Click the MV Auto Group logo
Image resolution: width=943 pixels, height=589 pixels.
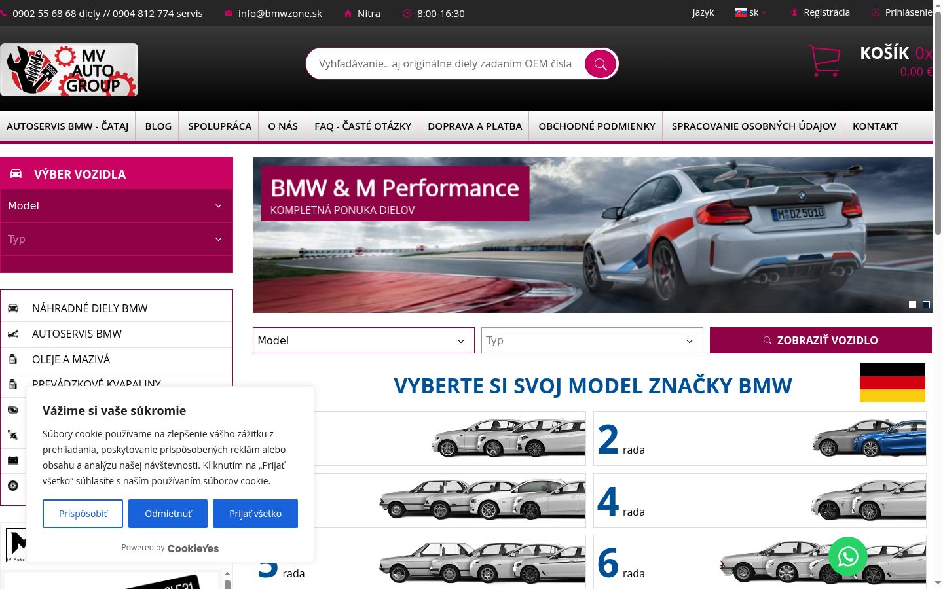[x=69, y=70]
